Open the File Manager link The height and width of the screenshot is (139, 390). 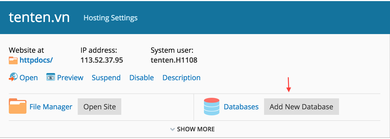click(51, 107)
